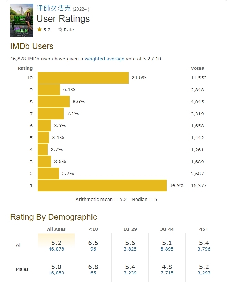Viewport: 232px width, 282px height.
Task: Click the yellow bar for rating 1
Action: 102,185
